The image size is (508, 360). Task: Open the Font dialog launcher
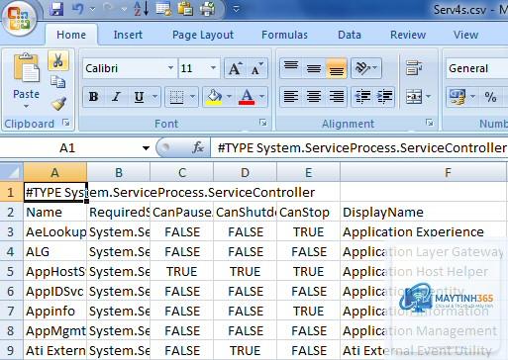[x=263, y=123]
